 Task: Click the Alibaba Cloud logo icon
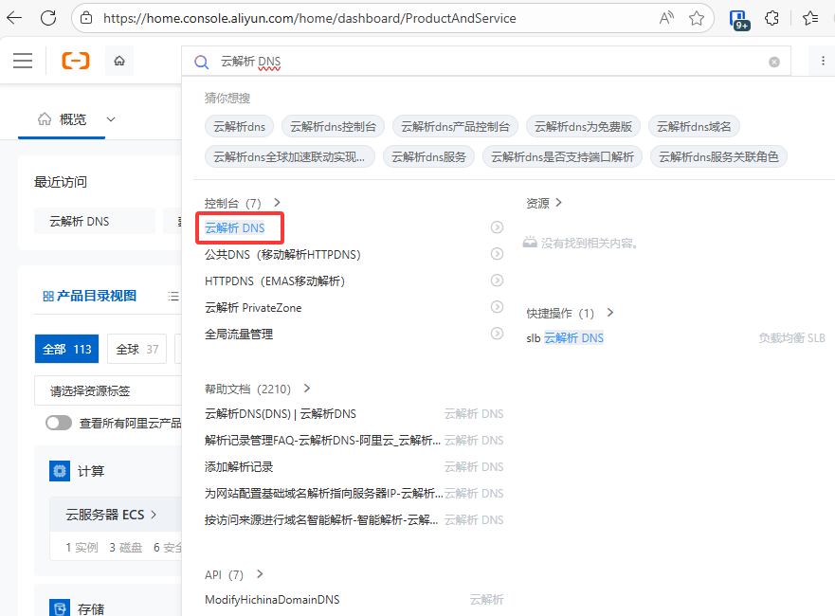[76, 61]
